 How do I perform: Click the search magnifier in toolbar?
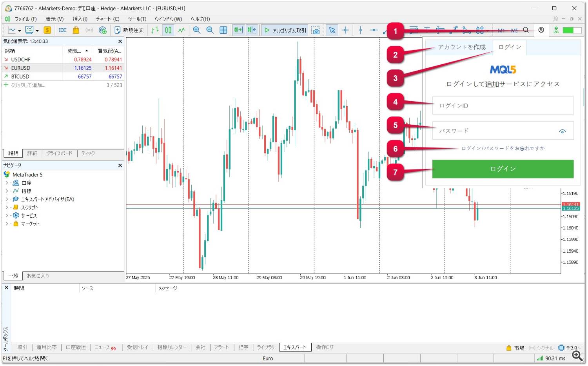click(x=526, y=30)
